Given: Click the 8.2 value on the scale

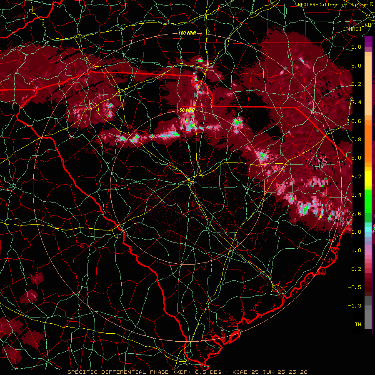Looking at the screenshot, I should (x=356, y=84).
